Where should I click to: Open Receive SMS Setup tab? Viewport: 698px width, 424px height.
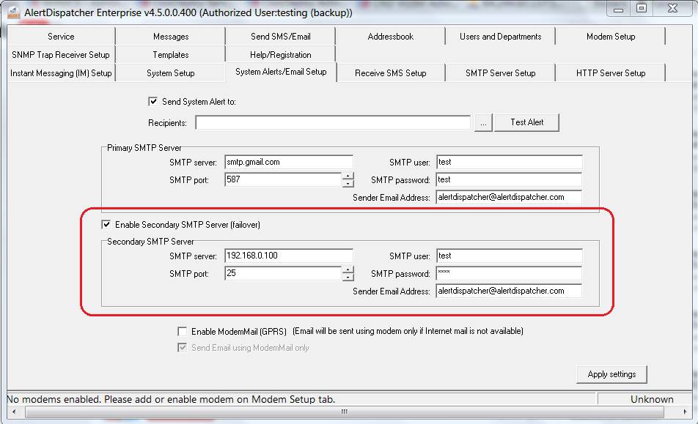(x=390, y=73)
